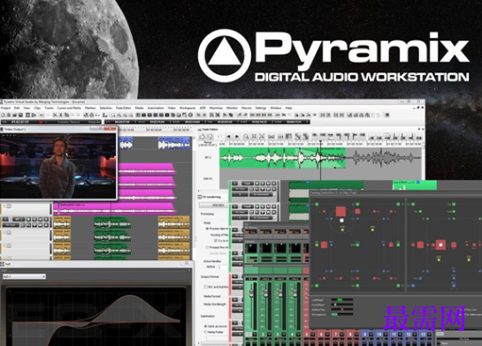Click the PREVIEW button in FX rendering
This screenshot has width=482, height=346.
tap(214, 205)
